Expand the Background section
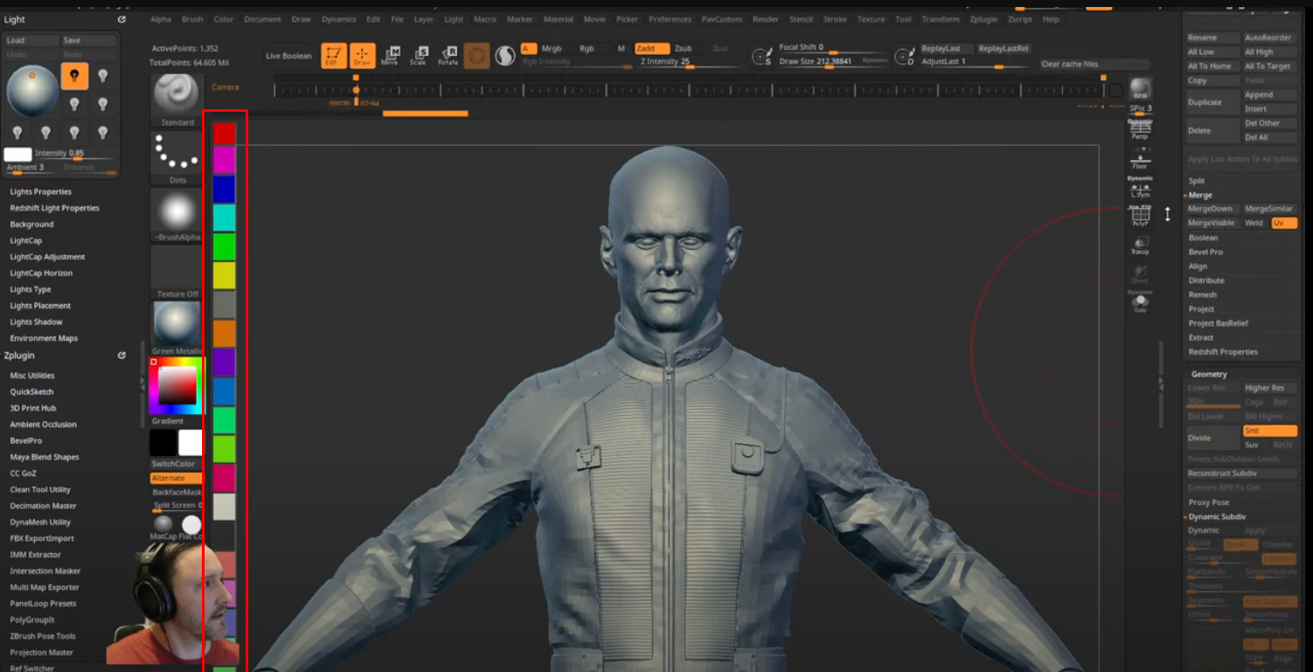The height and width of the screenshot is (672, 1313). click(31, 225)
